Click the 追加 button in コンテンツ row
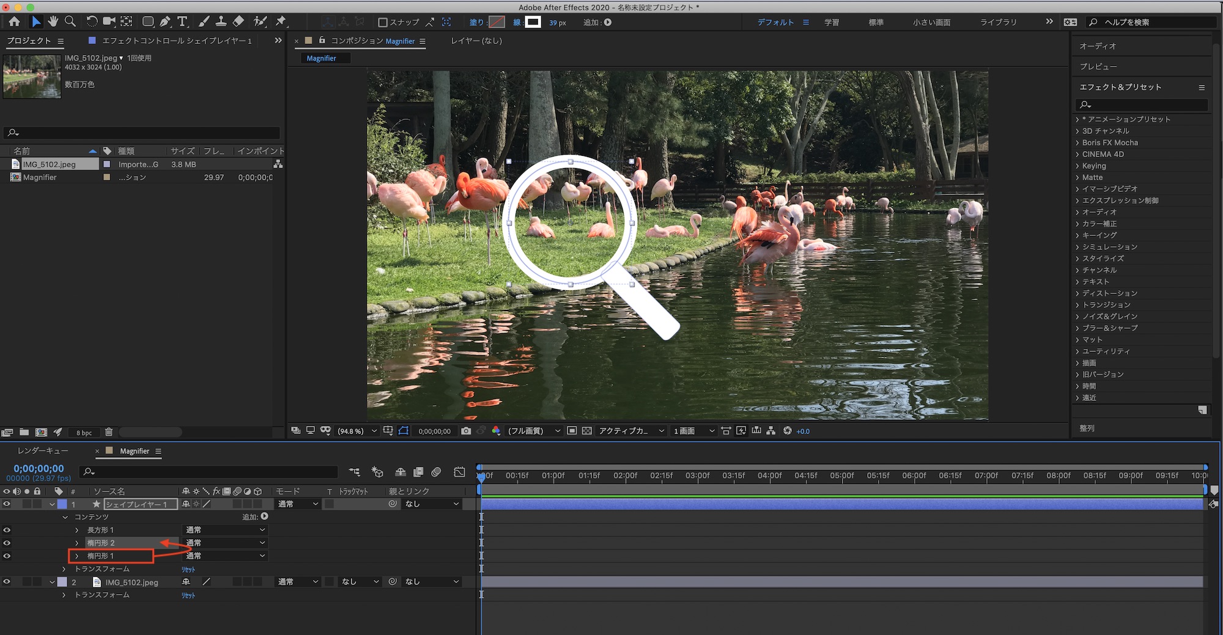 coord(264,516)
